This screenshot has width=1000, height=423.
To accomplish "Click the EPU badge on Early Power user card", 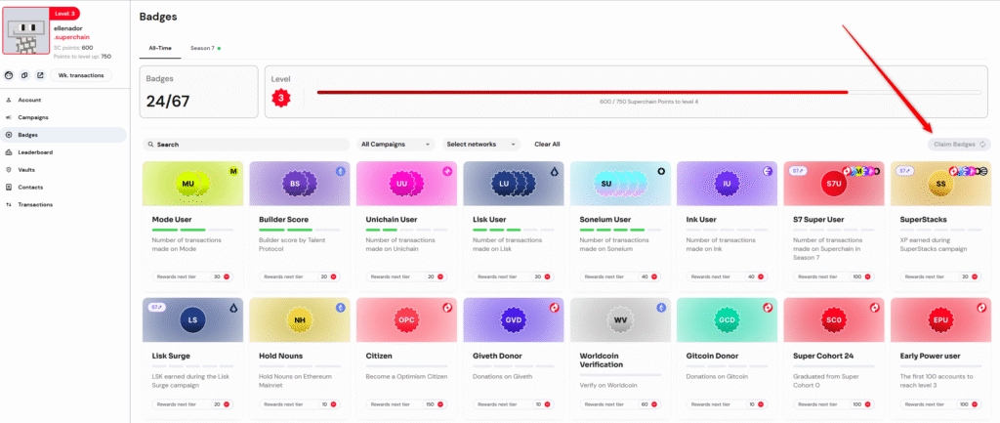I will (x=940, y=319).
